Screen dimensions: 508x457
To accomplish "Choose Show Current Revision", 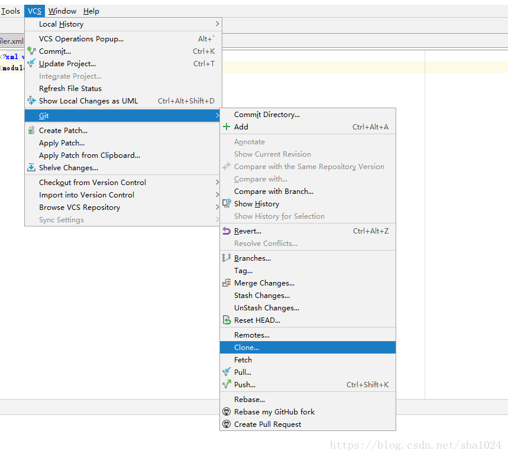I will coord(308,154).
